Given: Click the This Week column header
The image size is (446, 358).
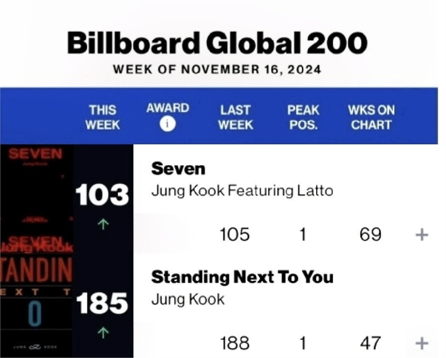Looking at the screenshot, I should [x=103, y=117].
